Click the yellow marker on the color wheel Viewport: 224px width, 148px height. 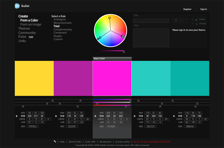click(109, 18)
